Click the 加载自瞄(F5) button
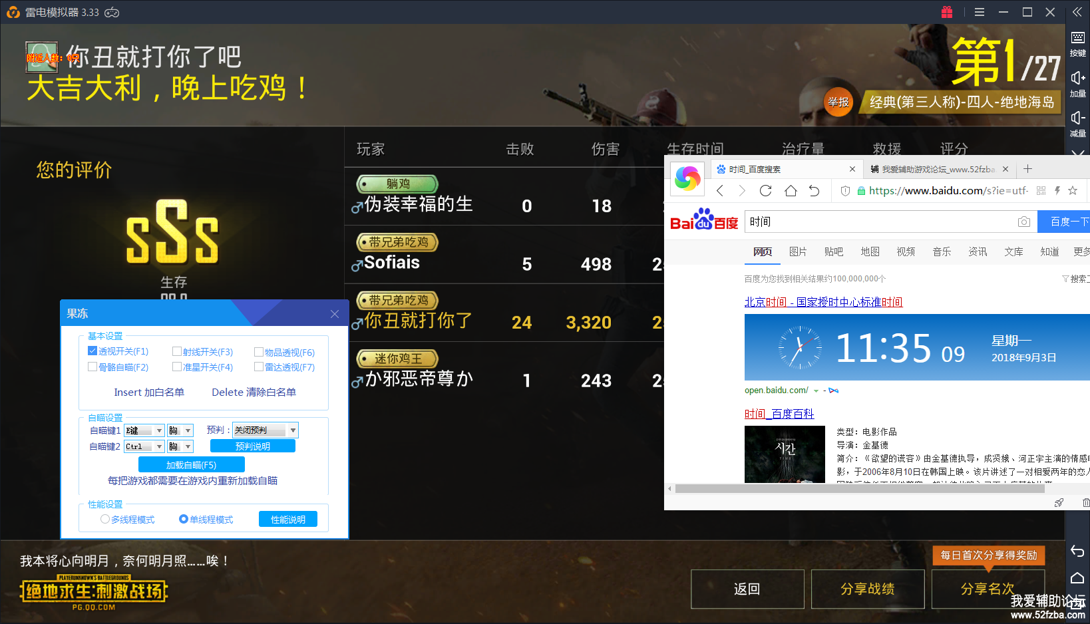This screenshot has width=1090, height=624. click(x=191, y=465)
